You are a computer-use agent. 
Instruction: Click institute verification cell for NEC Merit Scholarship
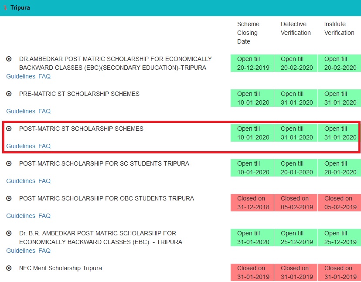click(339, 272)
